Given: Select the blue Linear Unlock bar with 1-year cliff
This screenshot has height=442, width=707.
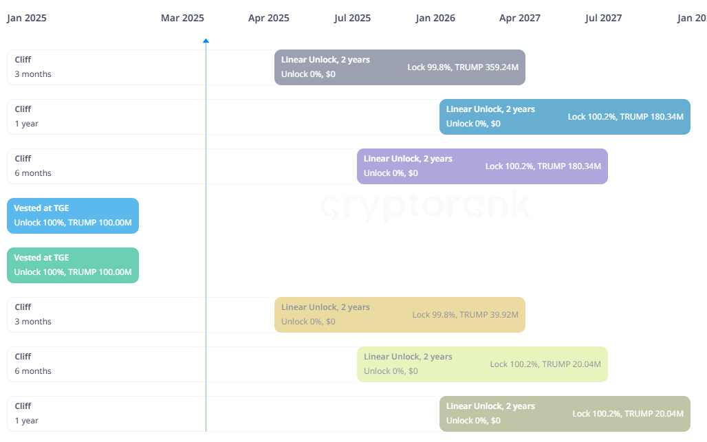Looking at the screenshot, I should (565, 117).
